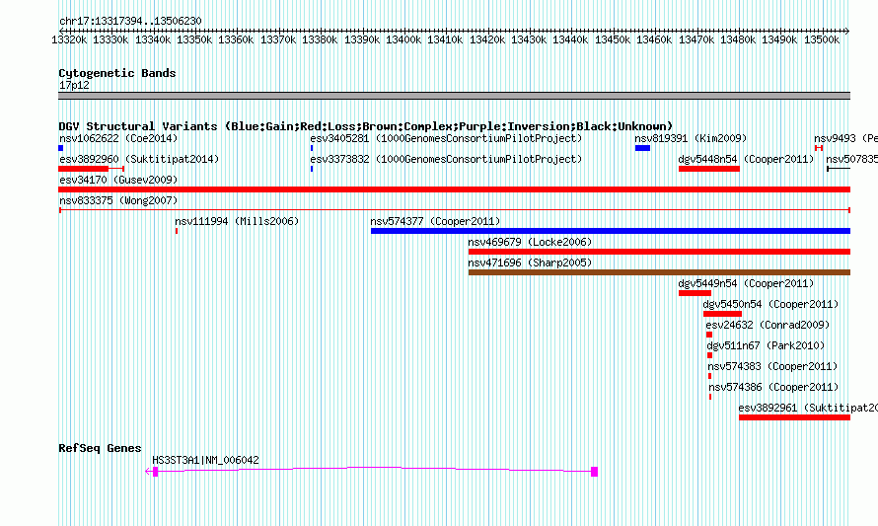Click the nsv574377 (Cooper2011) label text

tap(435, 221)
